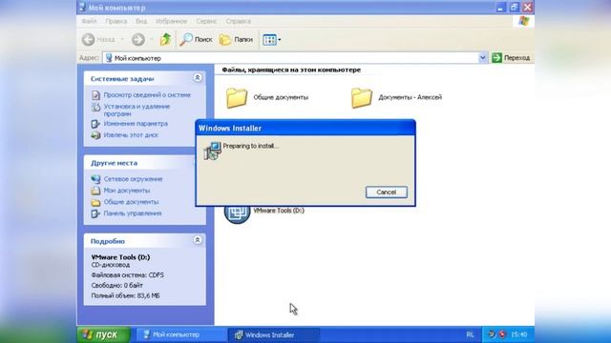611x343 pixels.
Task: Open the Файл menu
Action: (89, 21)
